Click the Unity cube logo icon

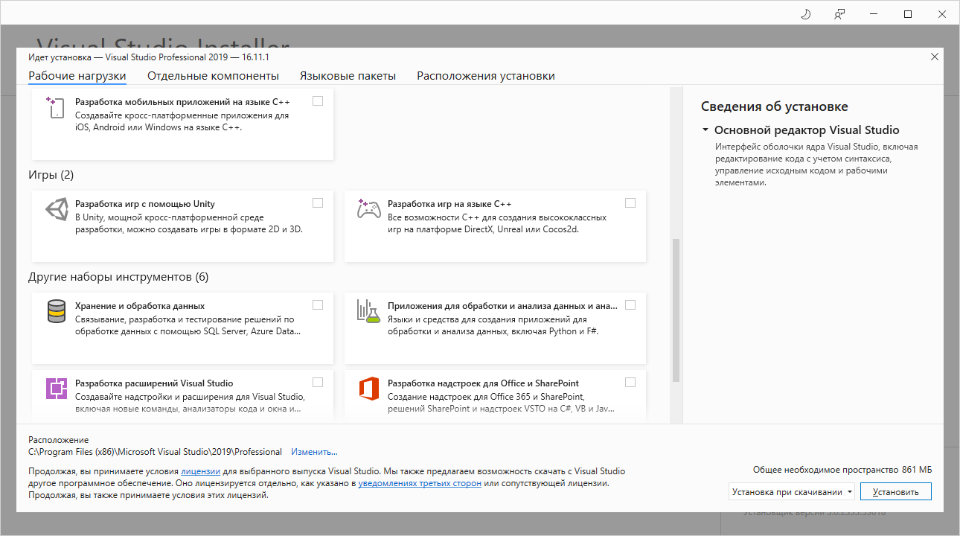pyautogui.click(x=57, y=211)
